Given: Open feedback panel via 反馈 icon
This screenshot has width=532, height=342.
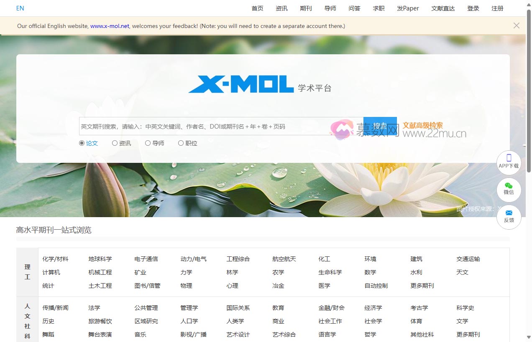Looking at the screenshot, I should [509, 217].
